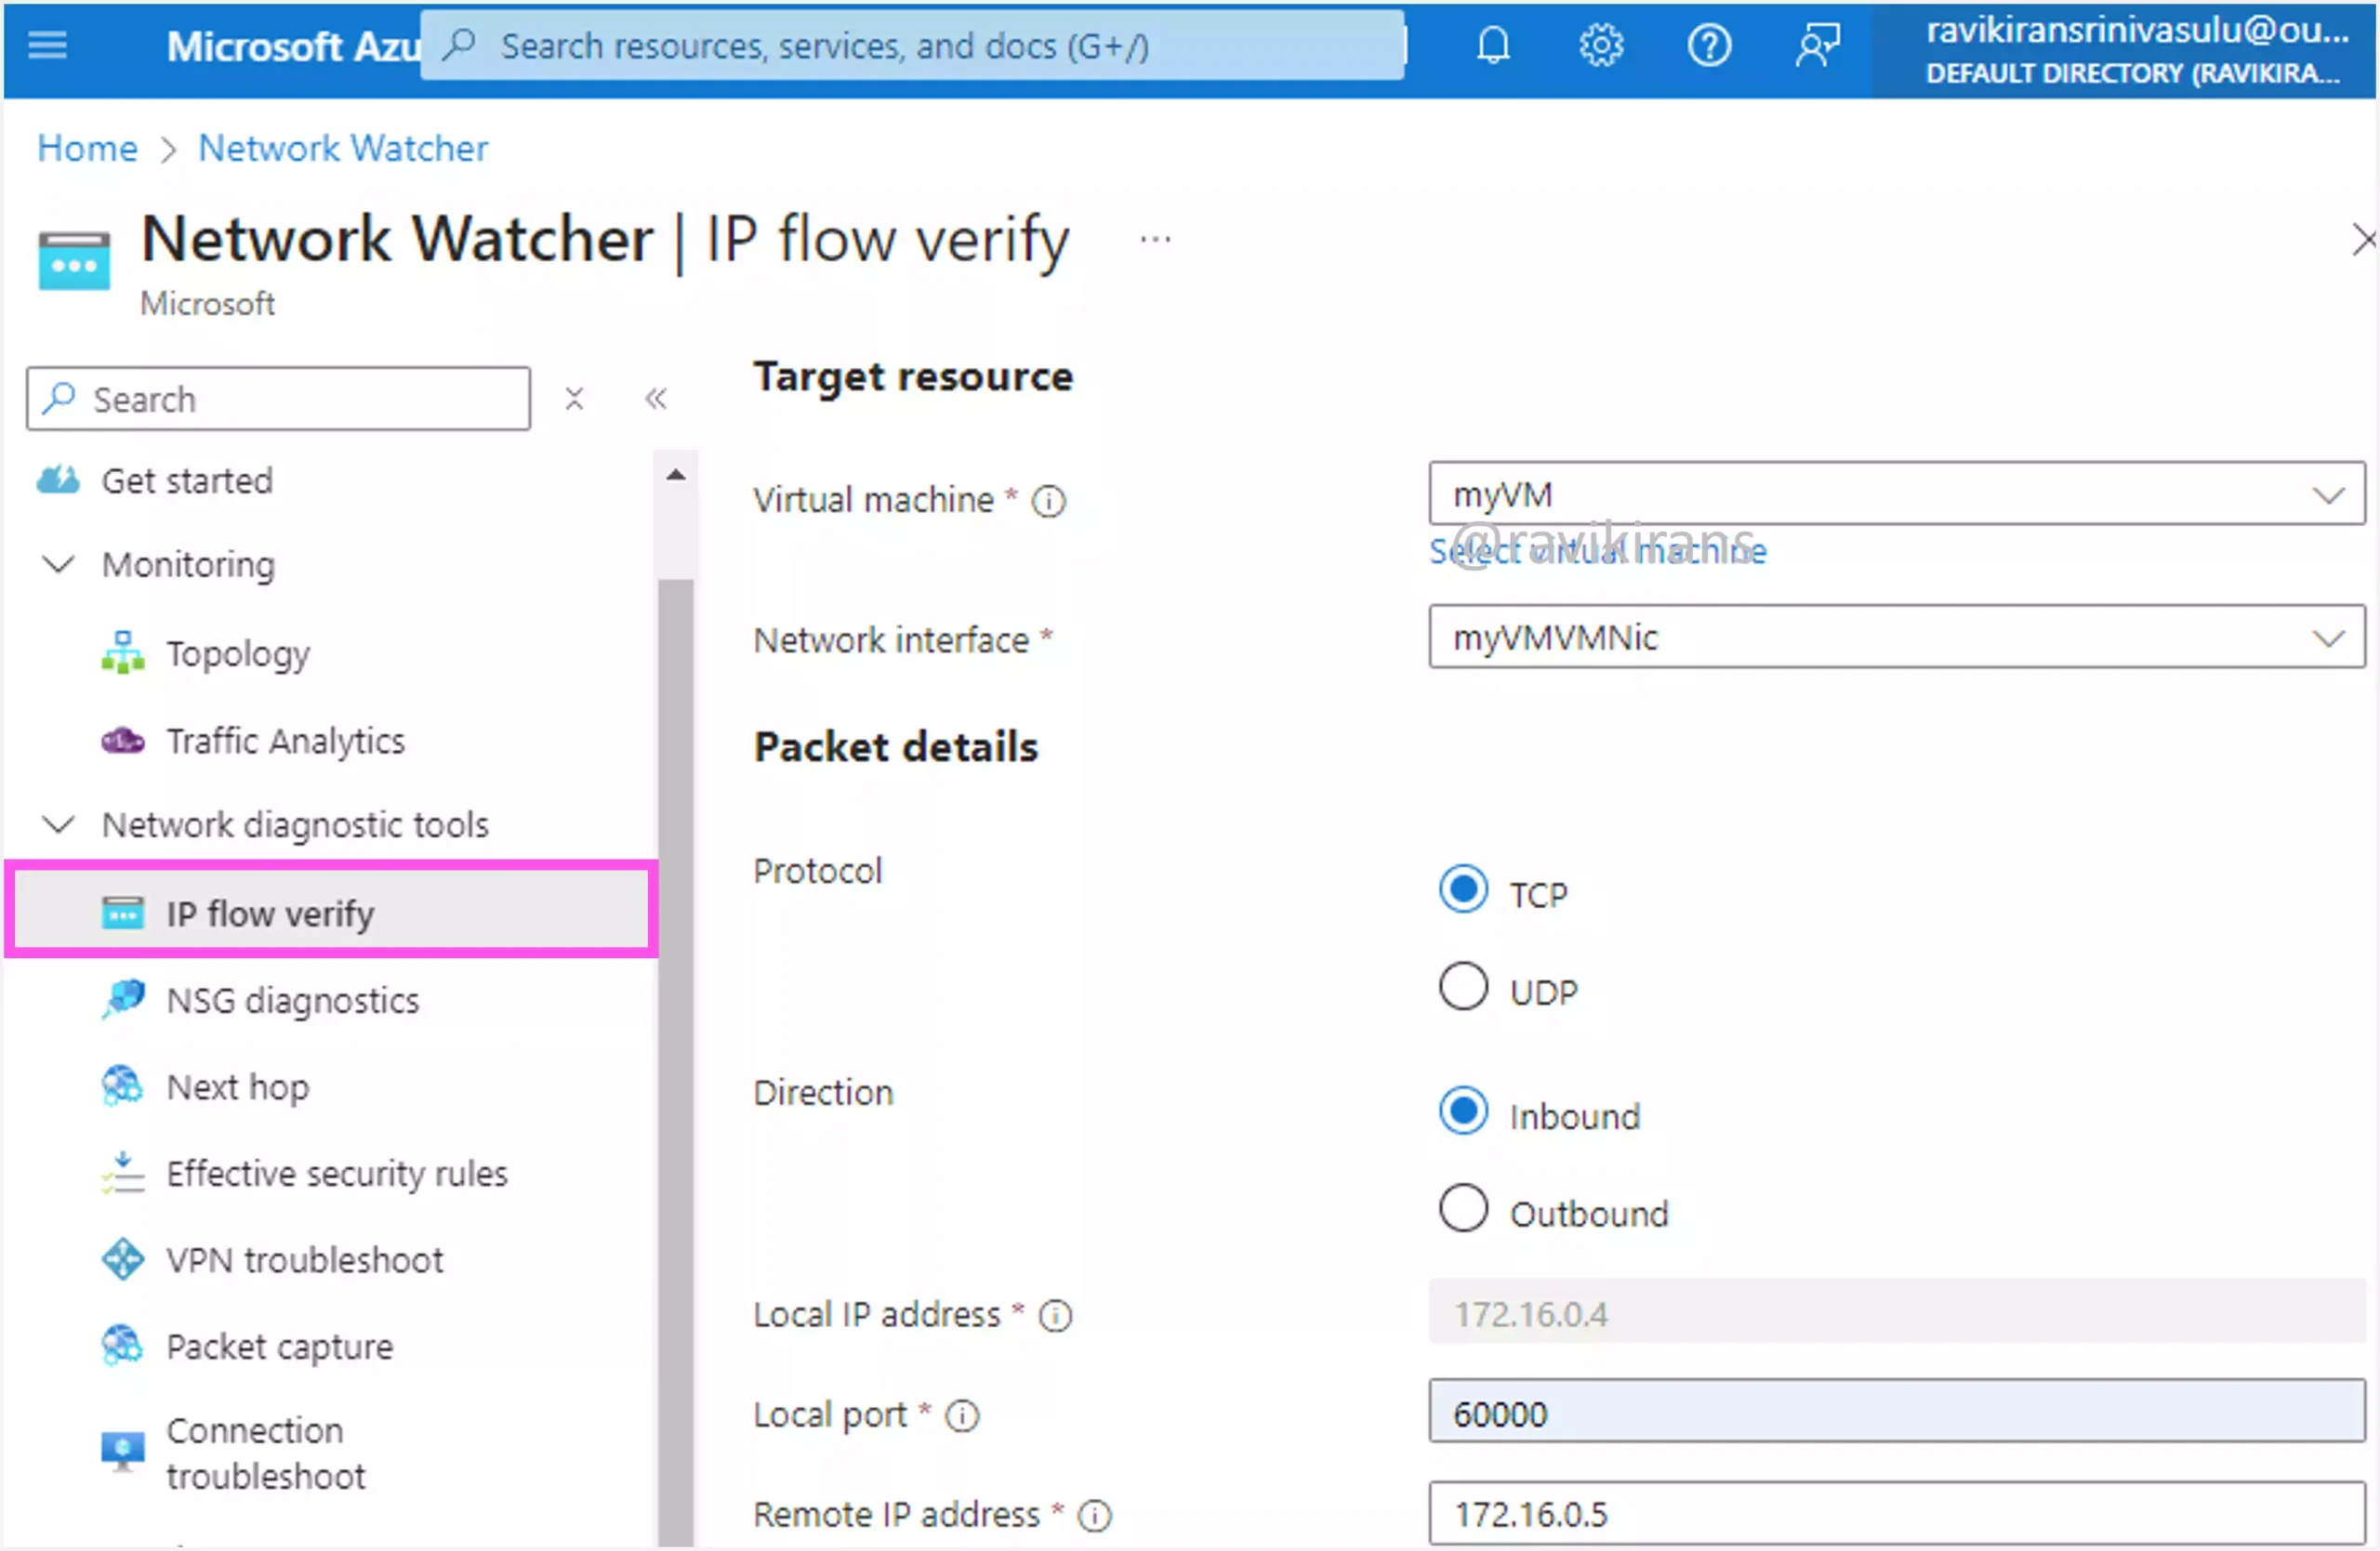Focus the sidebar Search field
Viewport: 2380px width, 1551px height.
tap(278, 399)
